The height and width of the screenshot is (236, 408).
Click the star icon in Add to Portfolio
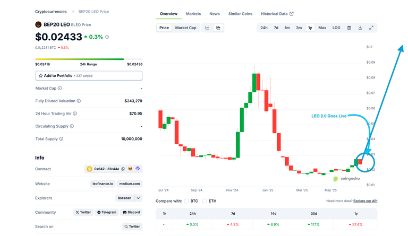point(40,76)
